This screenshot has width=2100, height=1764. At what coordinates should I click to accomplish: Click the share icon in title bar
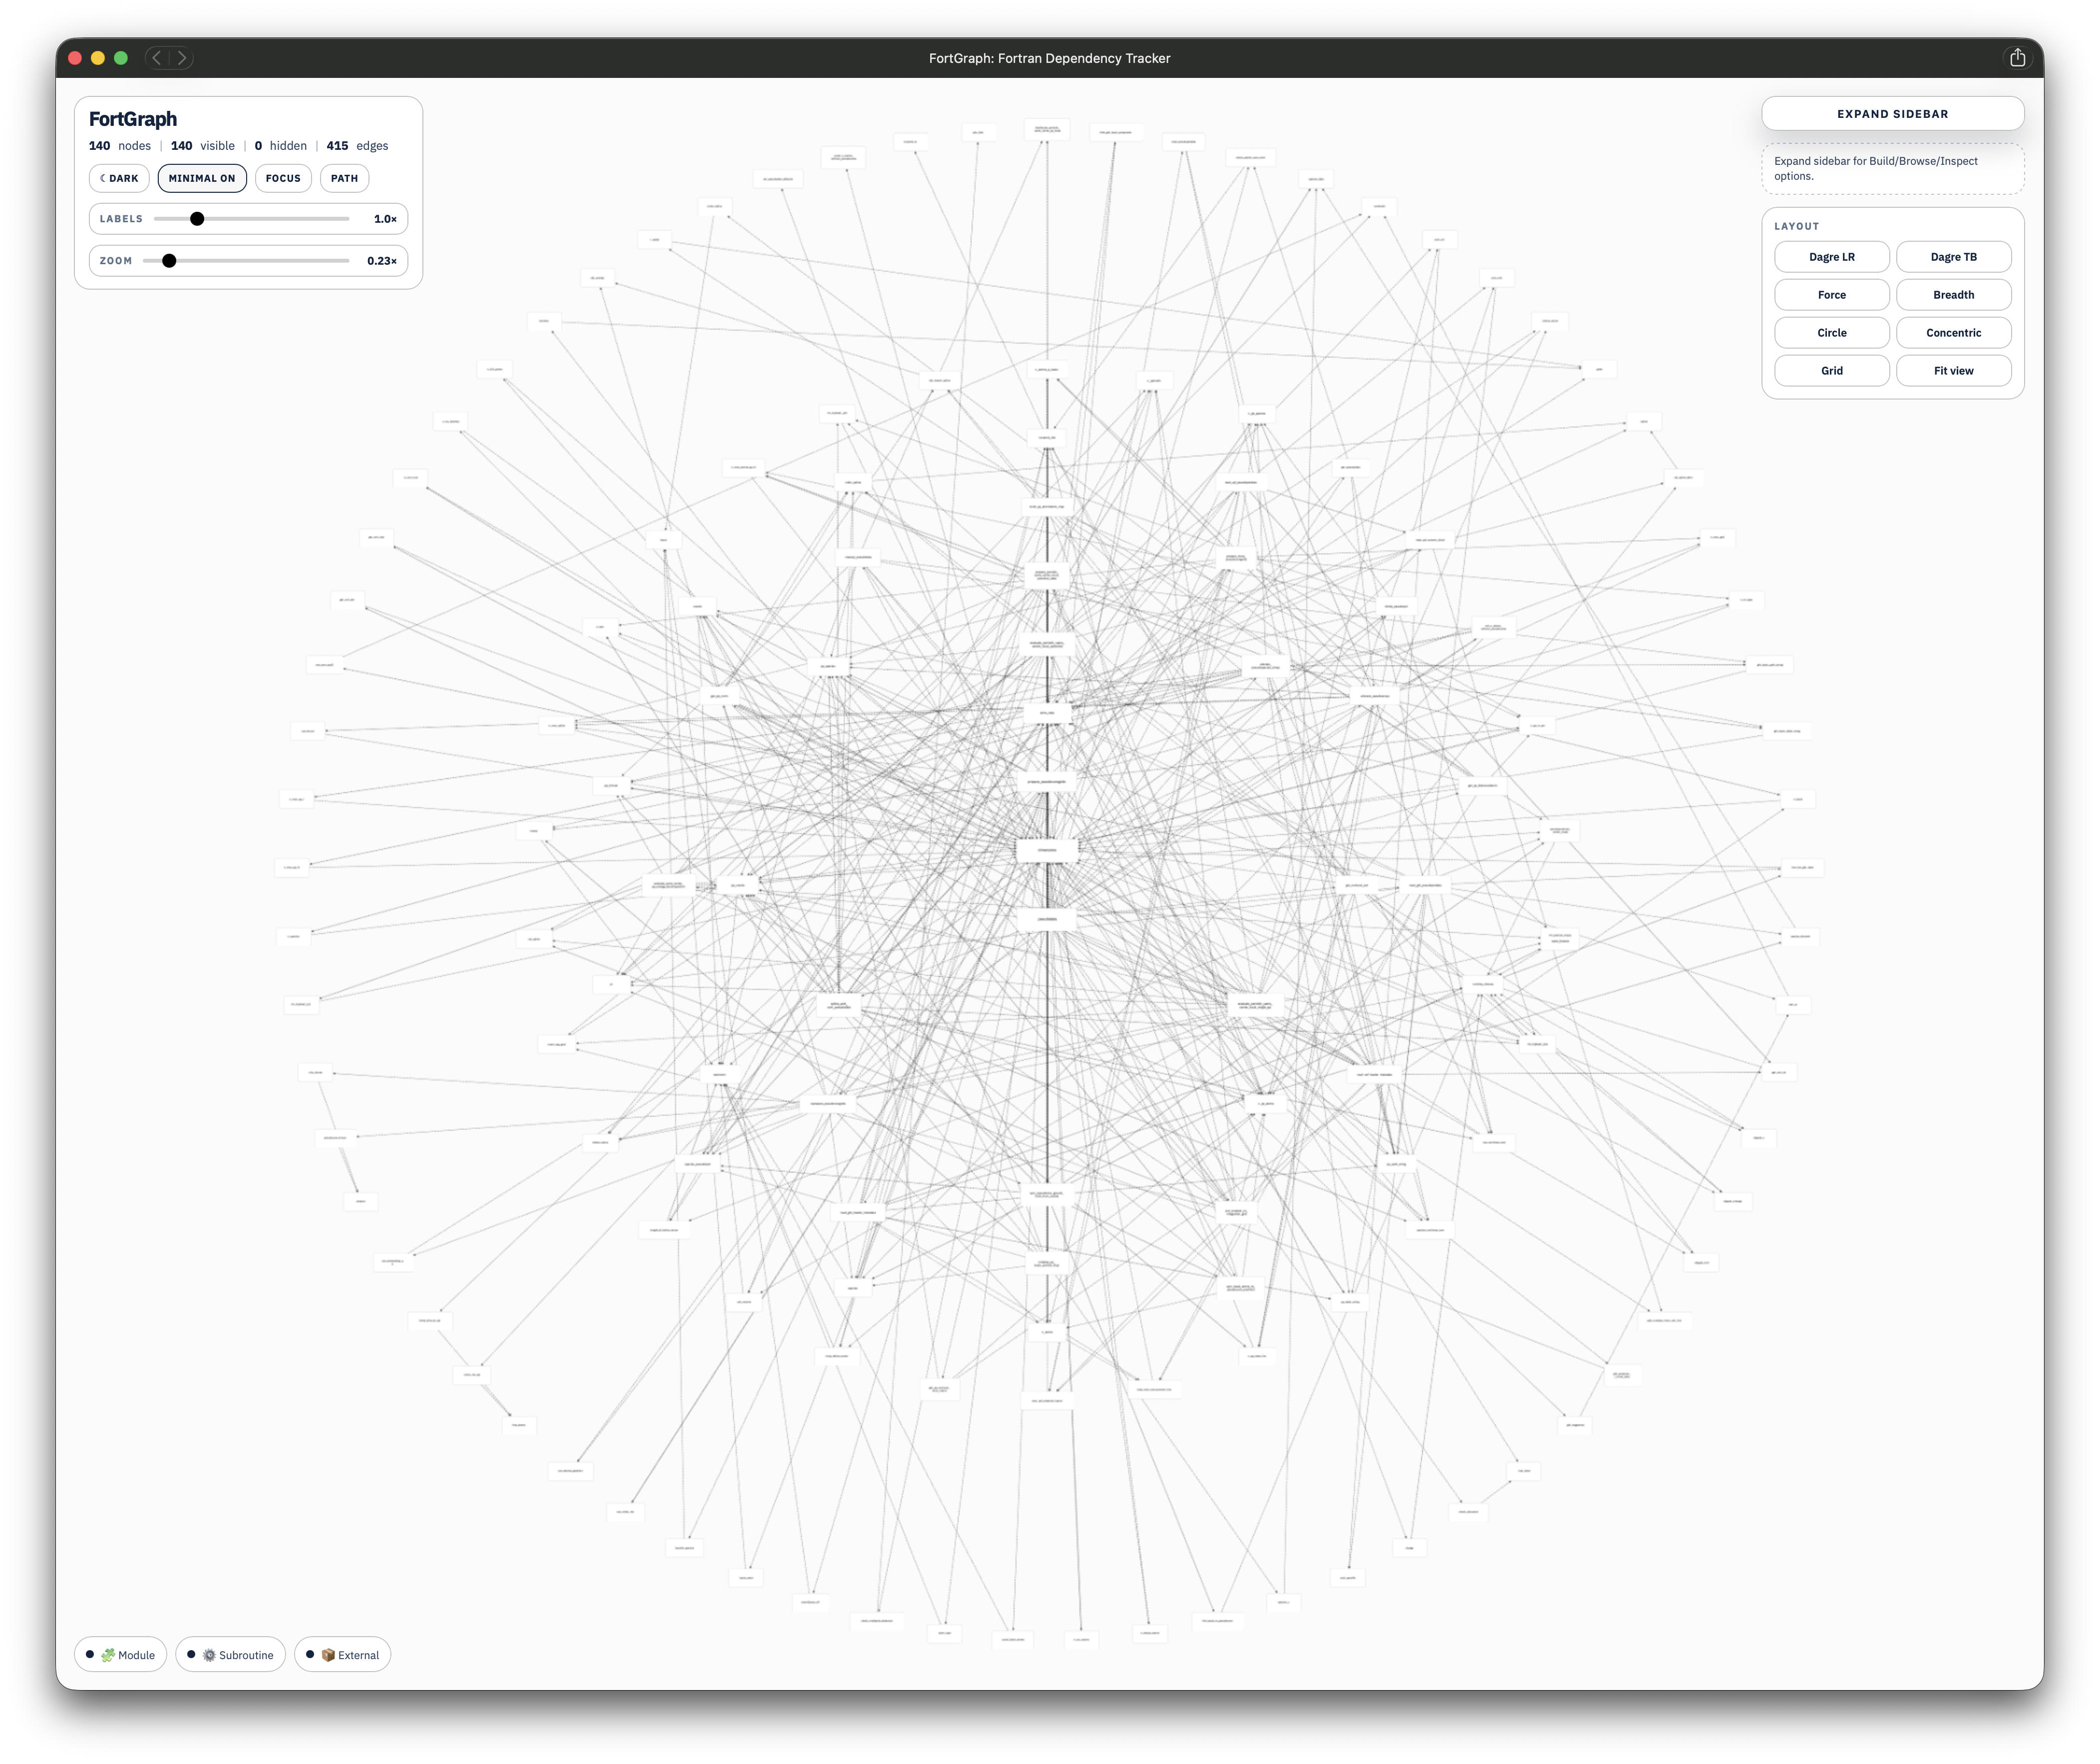click(2017, 58)
